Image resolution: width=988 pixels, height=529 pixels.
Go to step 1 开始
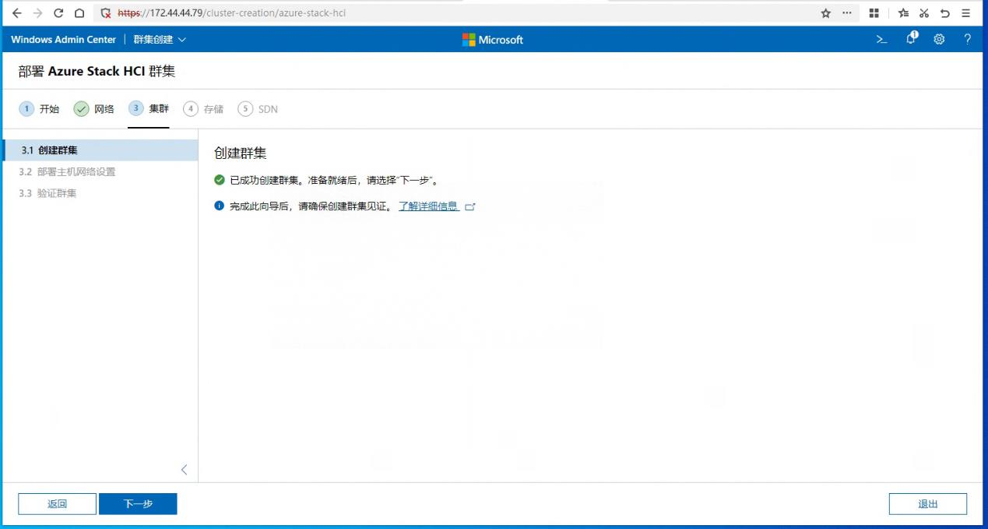click(39, 109)
